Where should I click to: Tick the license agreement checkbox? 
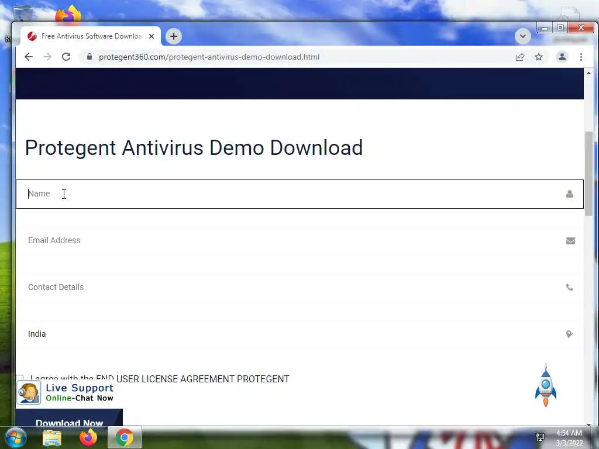click(20, 378)
